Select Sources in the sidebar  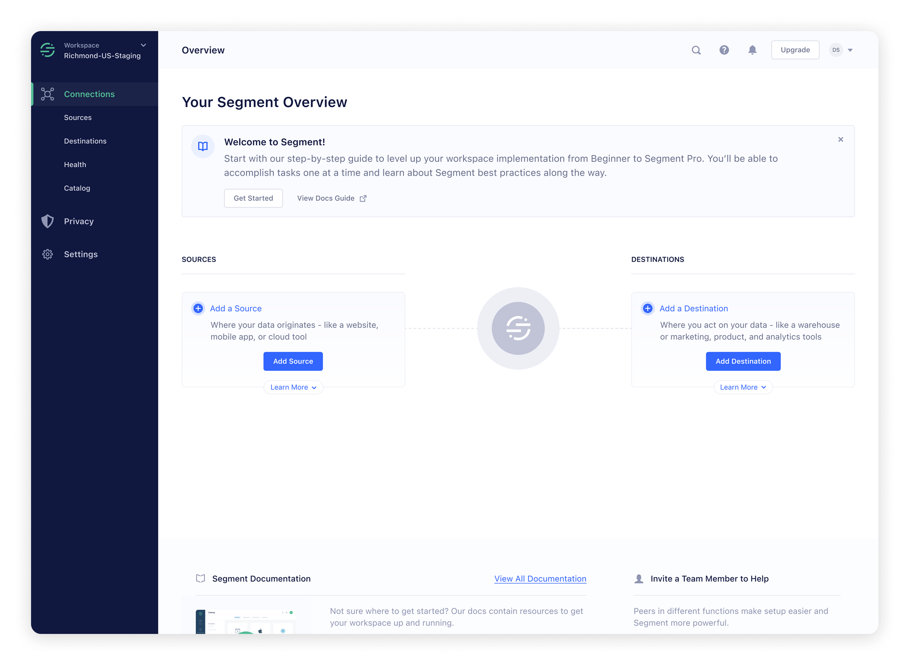pos(78,117)
